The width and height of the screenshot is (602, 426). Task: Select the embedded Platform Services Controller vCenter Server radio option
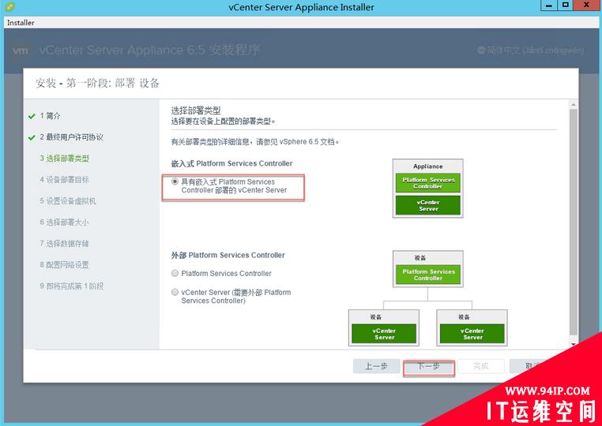pos(175,181)
